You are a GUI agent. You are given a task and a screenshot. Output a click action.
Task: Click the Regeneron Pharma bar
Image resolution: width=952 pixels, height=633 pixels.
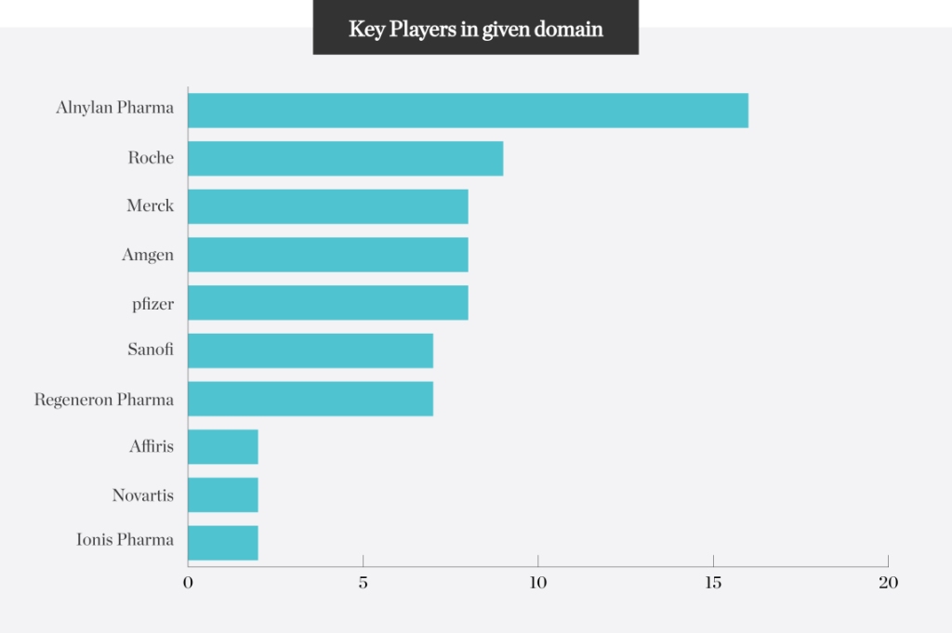[x=311, y=399]
